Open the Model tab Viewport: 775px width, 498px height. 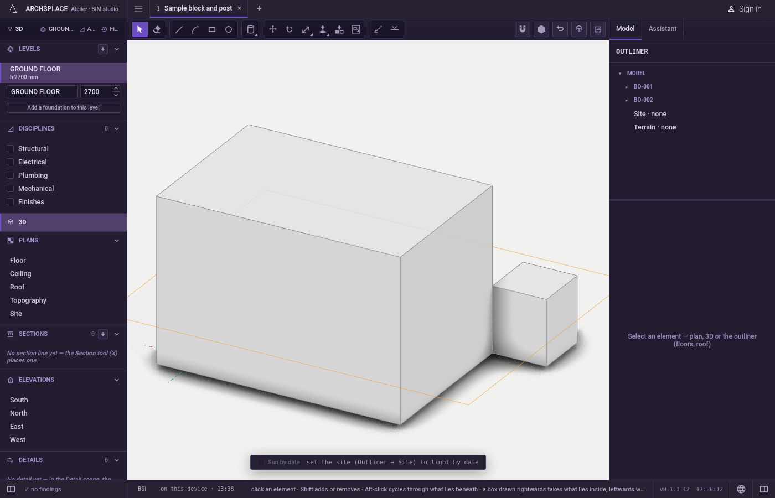point(626,29)
